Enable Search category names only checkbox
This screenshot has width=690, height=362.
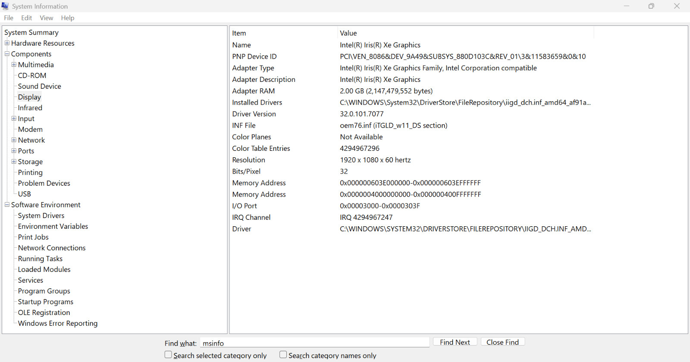283,355
